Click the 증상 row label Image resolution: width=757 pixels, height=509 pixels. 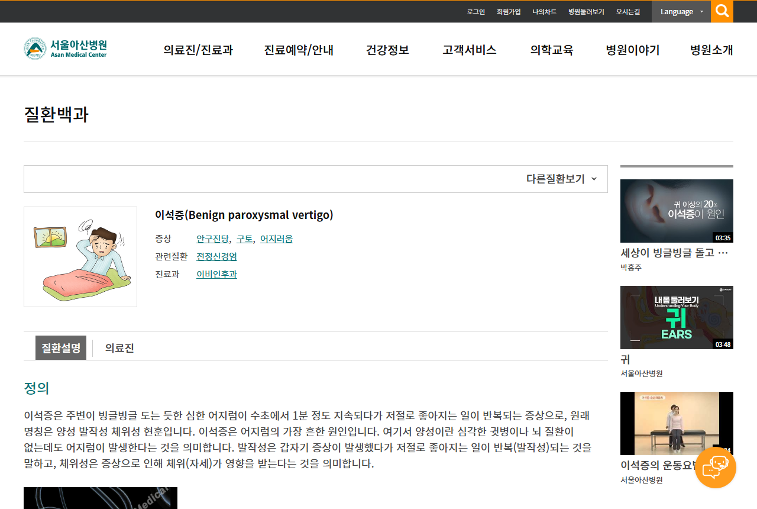click(x=163, y=239)
